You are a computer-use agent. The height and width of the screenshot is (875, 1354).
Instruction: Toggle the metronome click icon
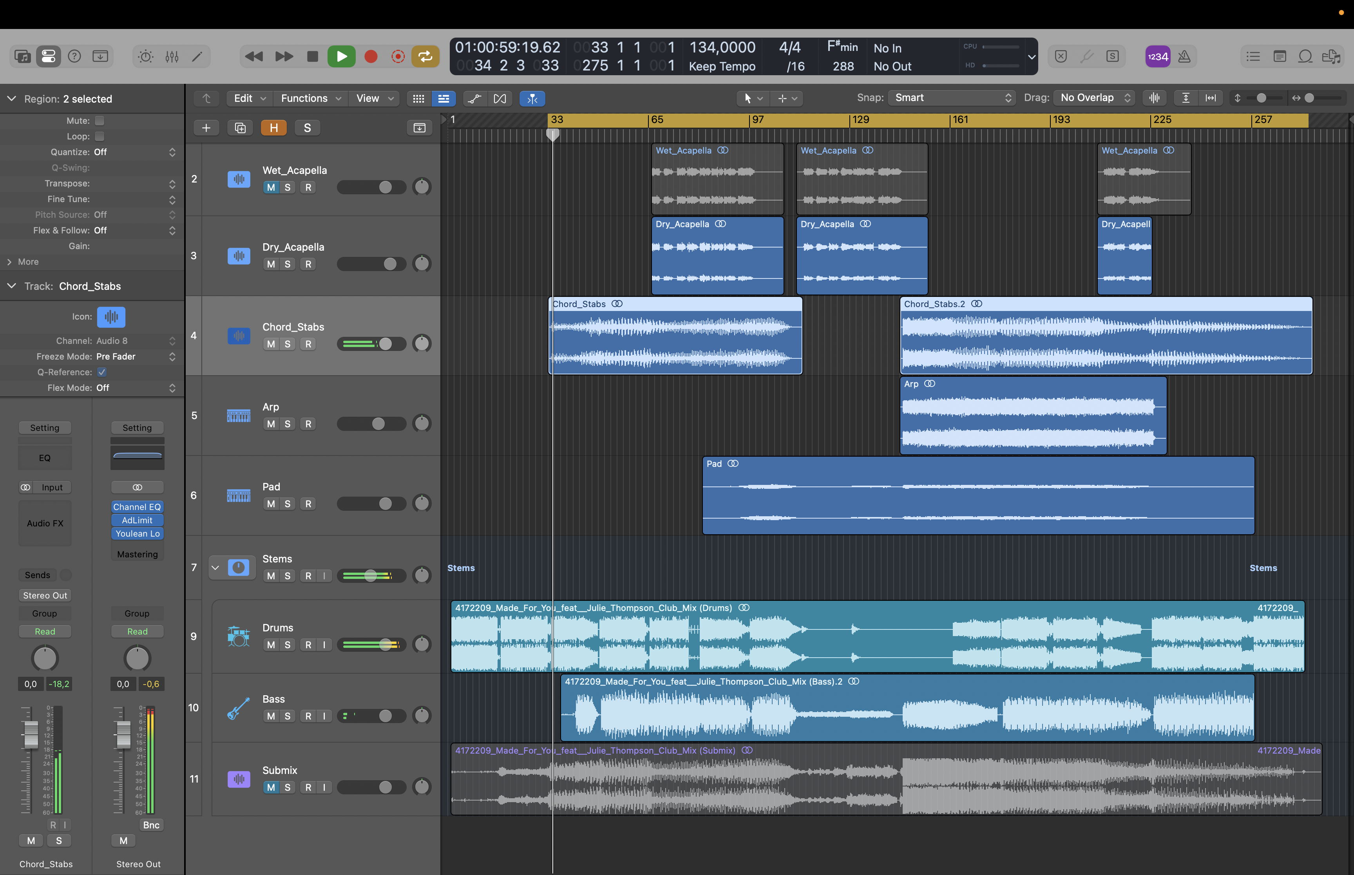click(x=1184, y=56)
